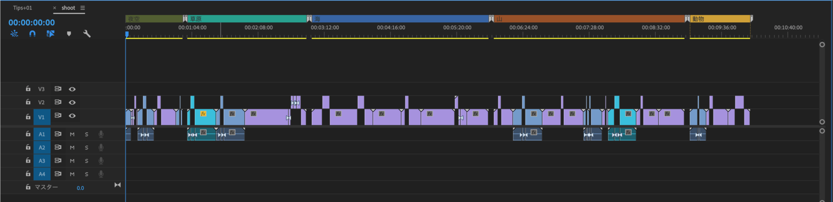Toggle track targeting for A4

42,174
